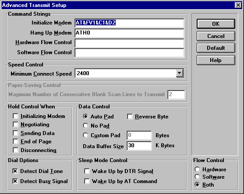
Task: Click the OK button
Action: (216, 24)
